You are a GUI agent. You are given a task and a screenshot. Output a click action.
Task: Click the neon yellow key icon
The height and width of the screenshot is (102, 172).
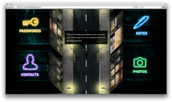[x=30, y=22]
